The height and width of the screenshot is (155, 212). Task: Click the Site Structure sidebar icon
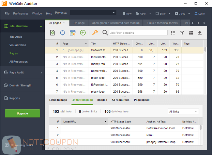6,26
